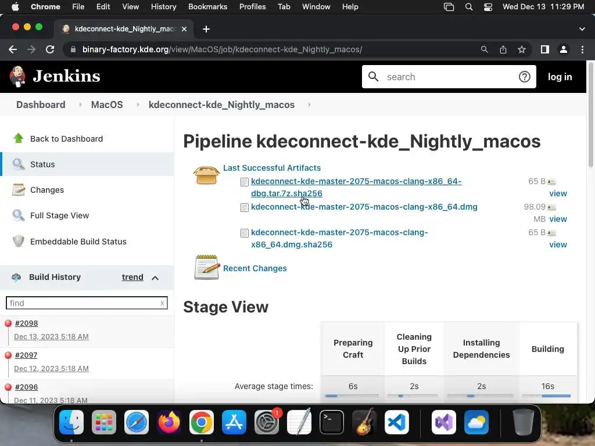Open the Last Successful Artifacts link

[x=272, y=168]
